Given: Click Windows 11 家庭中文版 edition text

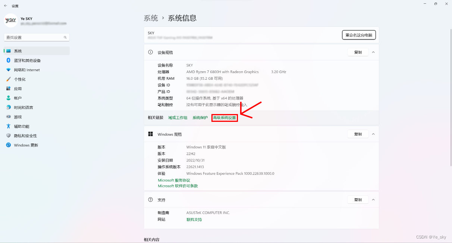Looking at the screenshot, I should pos(206,147).
